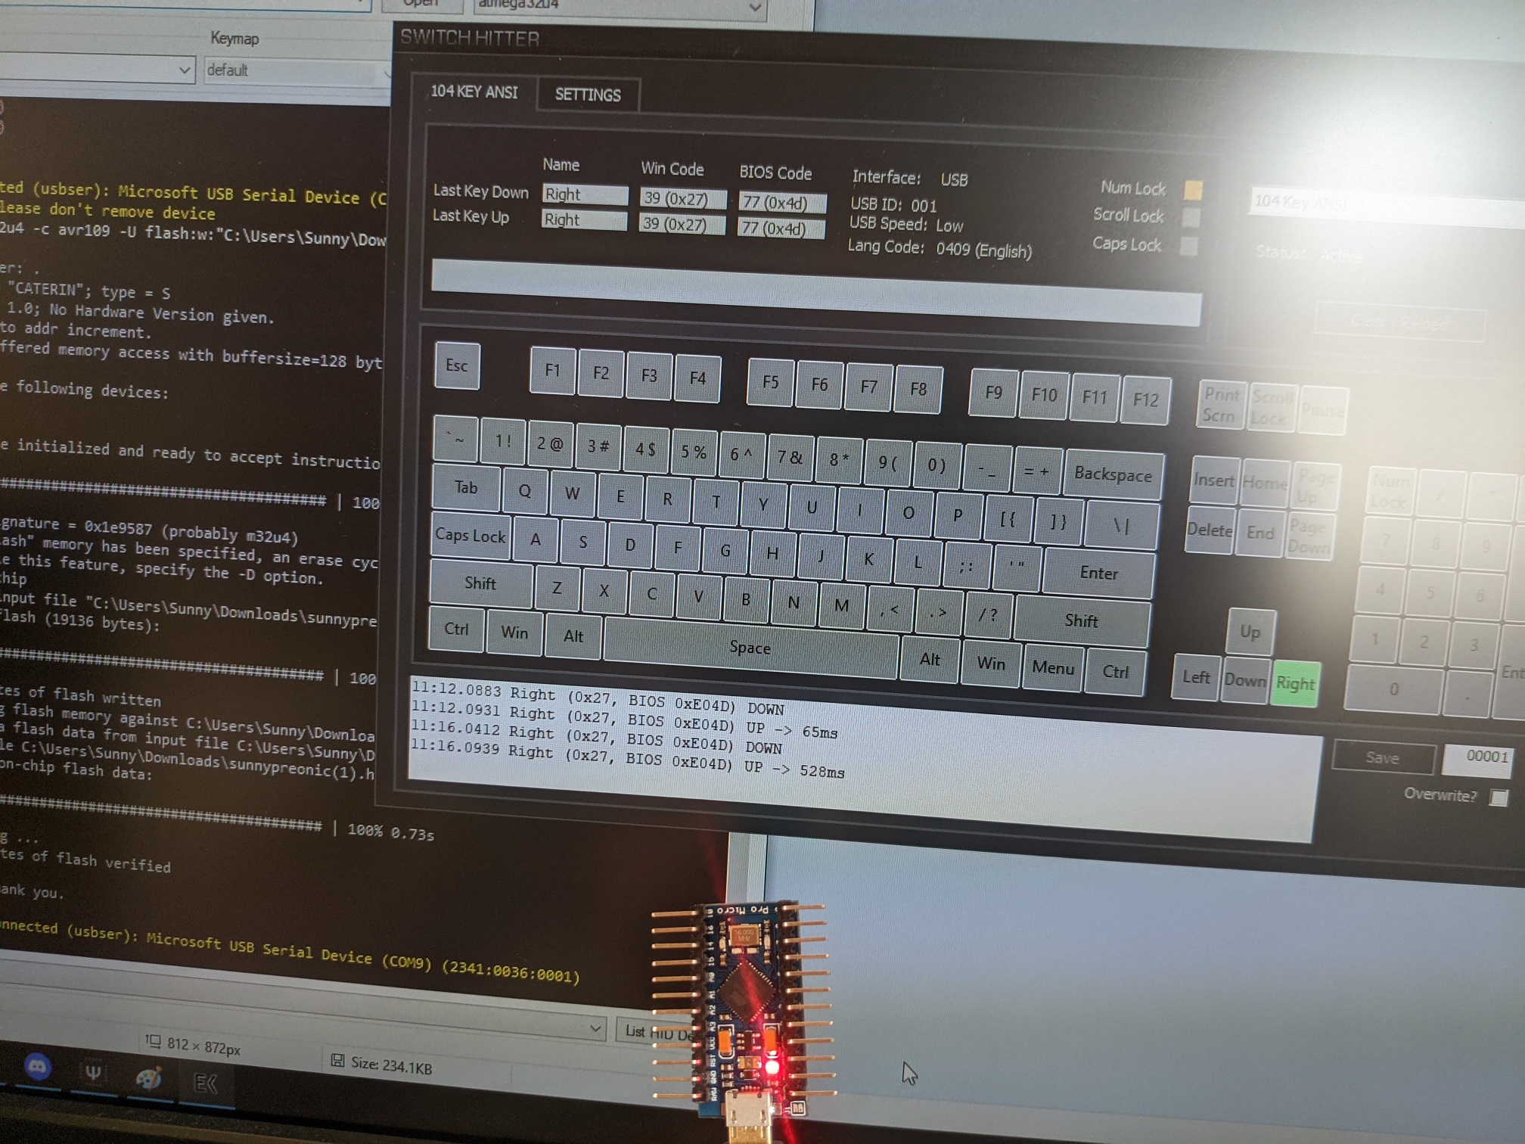Switch to the 104 KEY ANSI tab
Image resolution: width=1525 pixels, height=1144 pixels.
point(474,92)
